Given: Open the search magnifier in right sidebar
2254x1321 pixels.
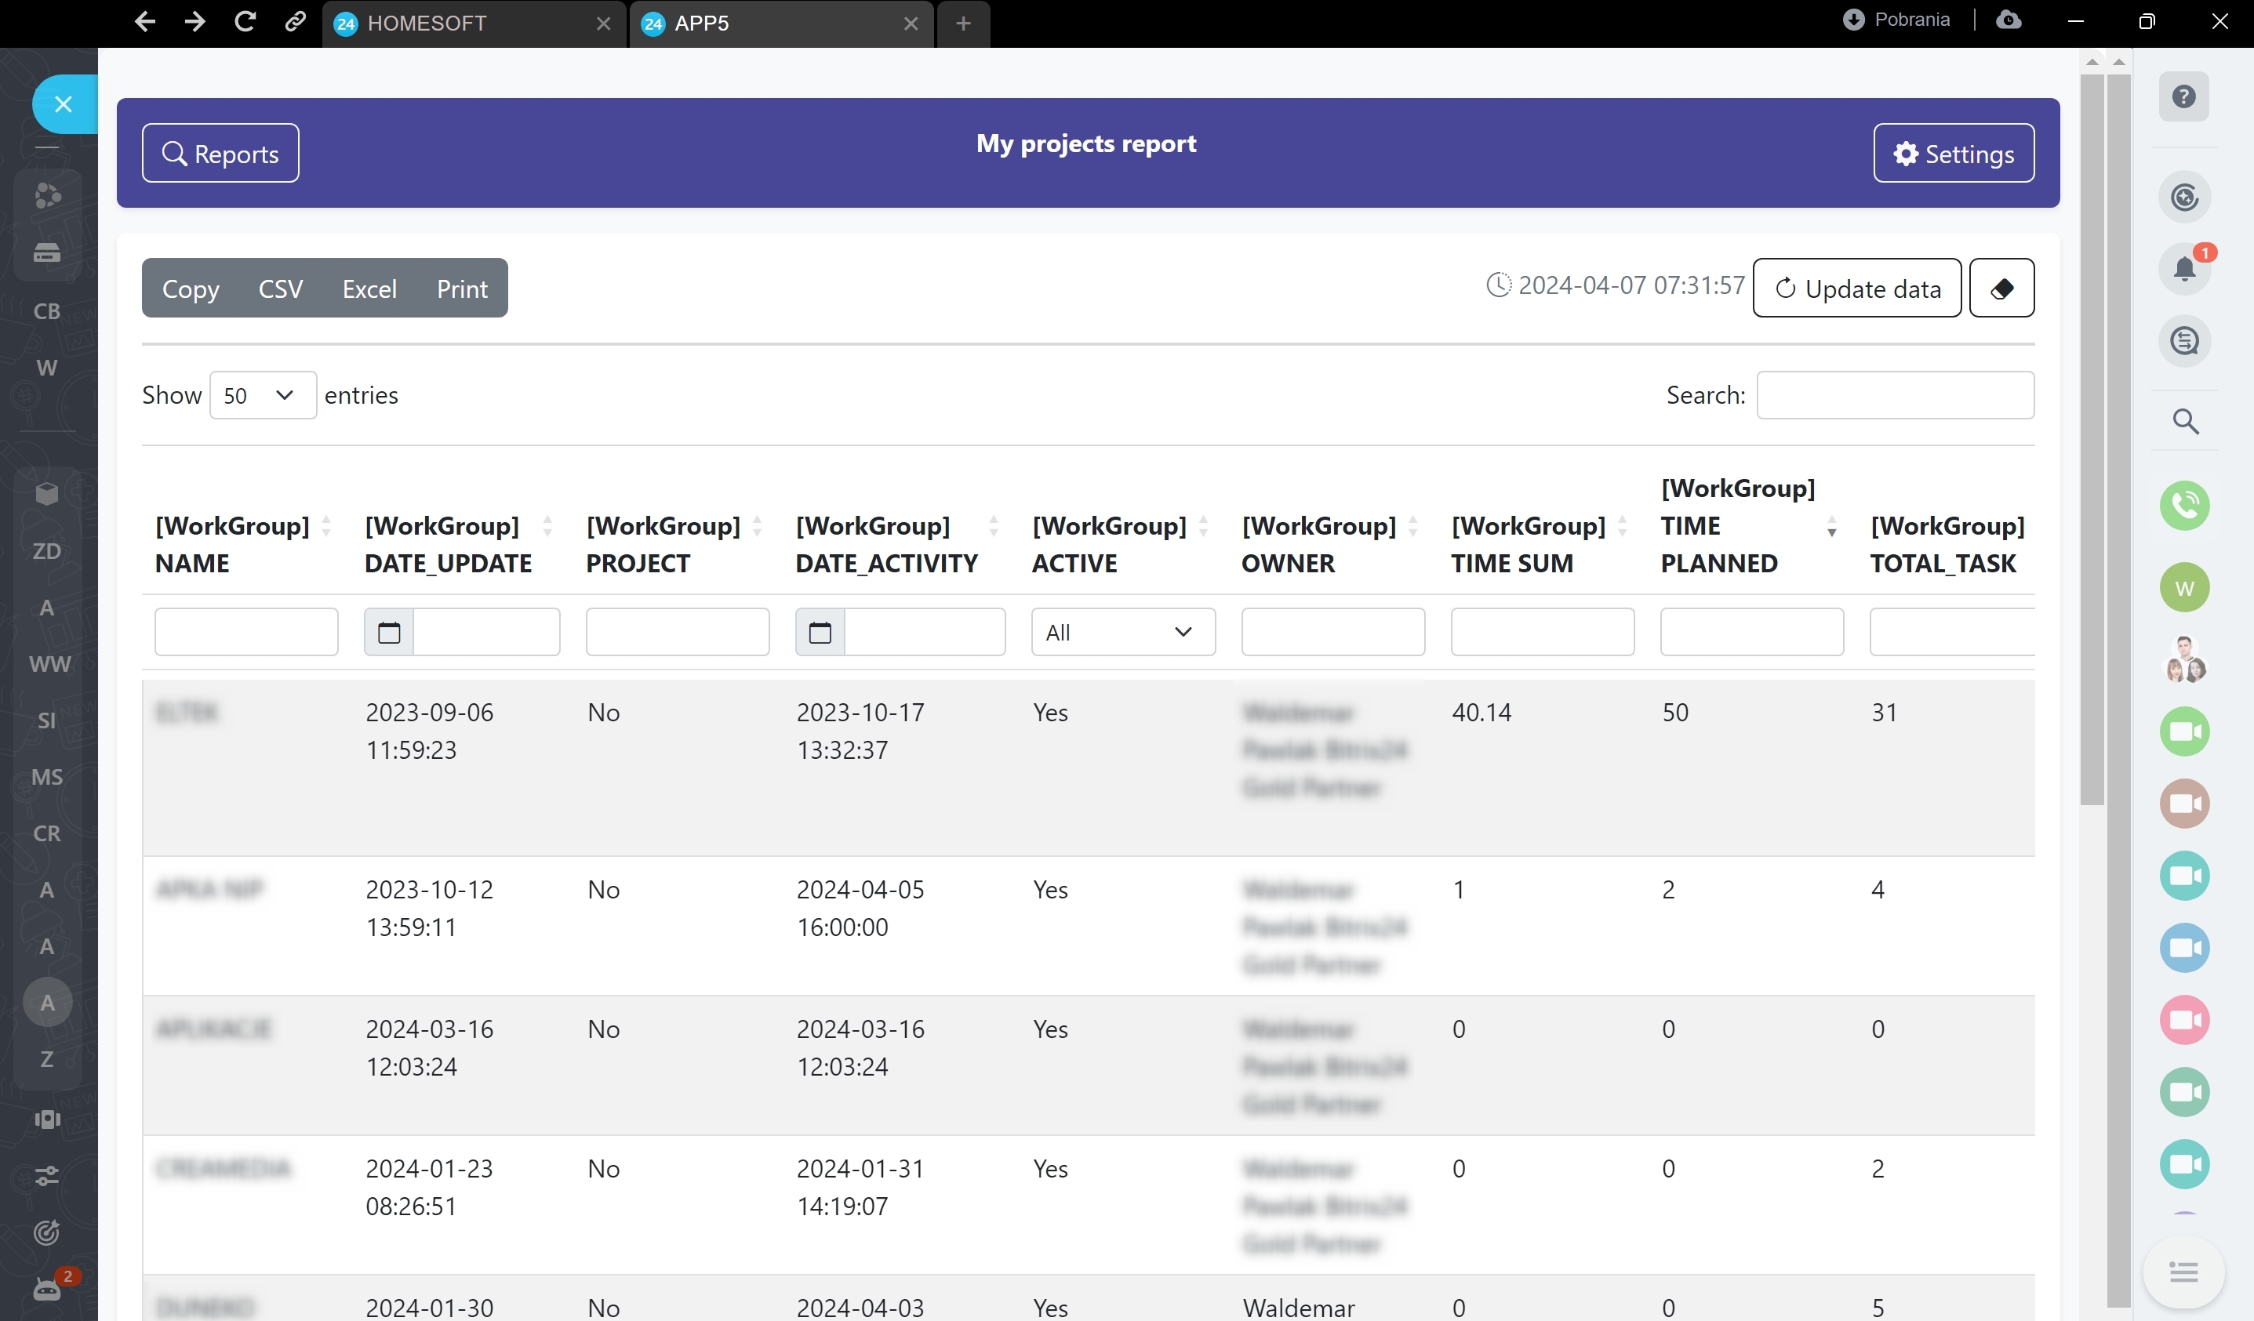Looking at the screenshot, I should point(2184,421).
